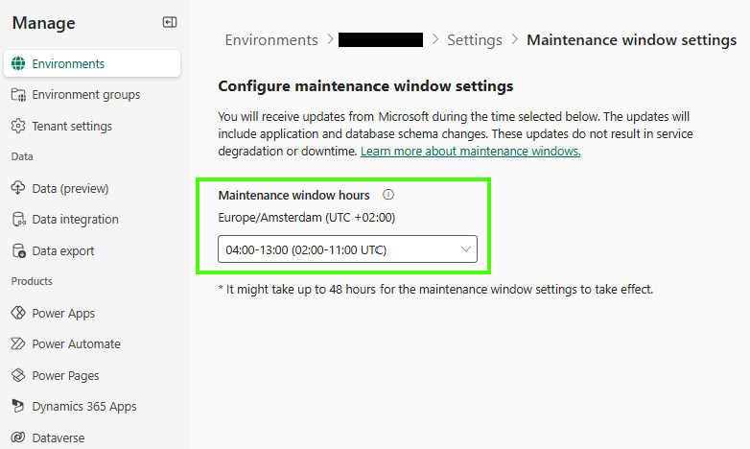Click the Environment groups icon
This screenshot has height=449, width=750.
[17, 95]
